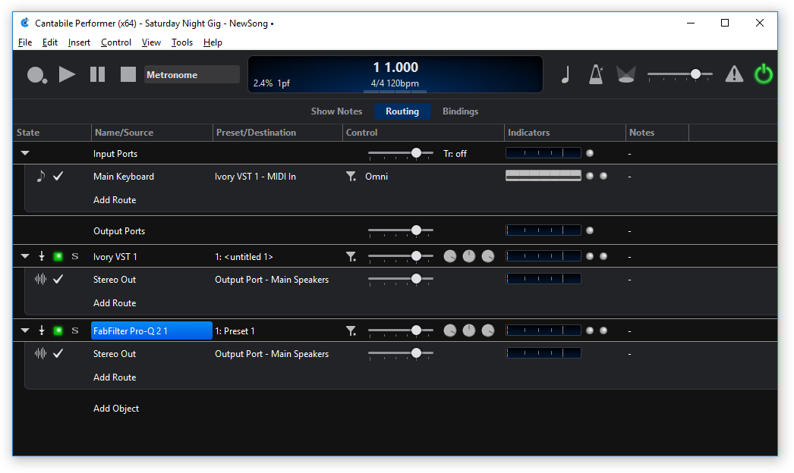
Task: Toggle the FabFilter Stereo Out route checkmark
Action: [x=58, y=353]
